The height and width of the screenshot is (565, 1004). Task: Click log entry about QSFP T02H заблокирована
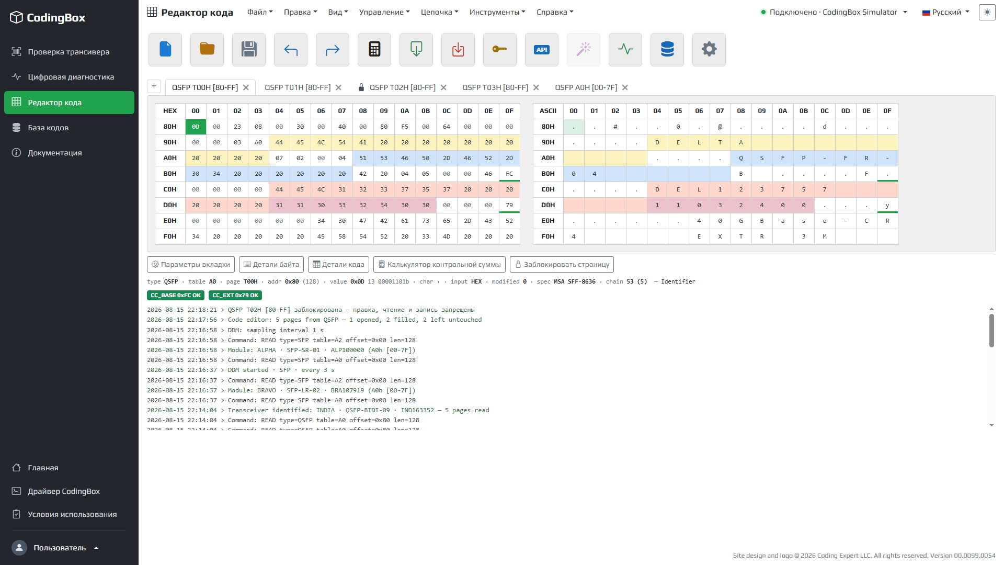point(311,310)
